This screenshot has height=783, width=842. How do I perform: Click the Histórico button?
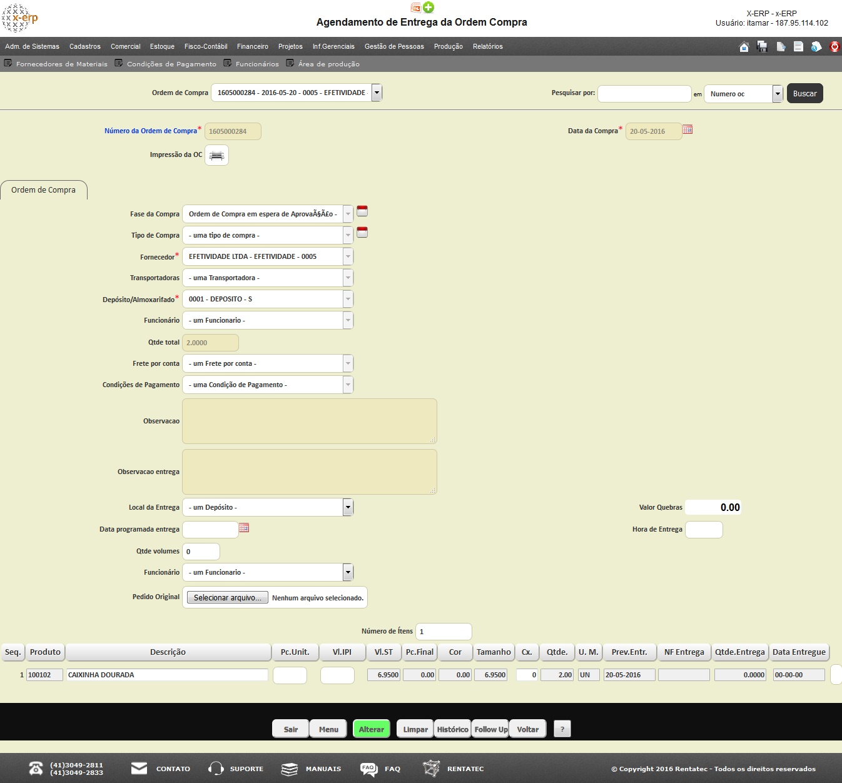coord(453,729)
